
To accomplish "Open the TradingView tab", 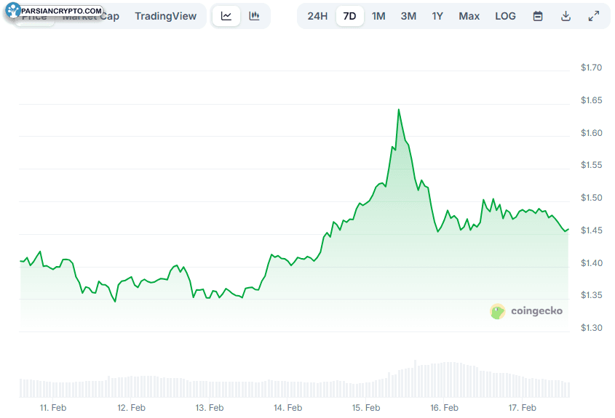I will click(165, 16).
